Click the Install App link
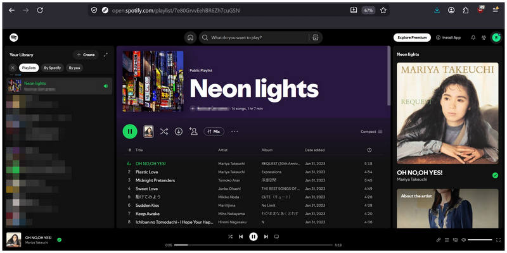This screenshot has height=253, width=507. point(448,37)
